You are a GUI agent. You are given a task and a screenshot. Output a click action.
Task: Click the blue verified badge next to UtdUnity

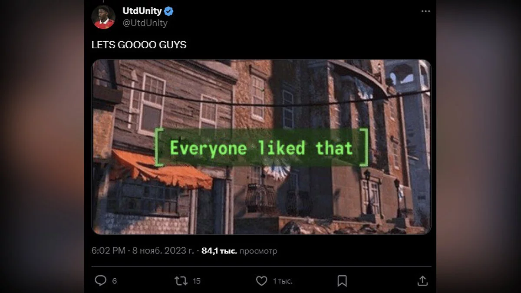point(169,11)
